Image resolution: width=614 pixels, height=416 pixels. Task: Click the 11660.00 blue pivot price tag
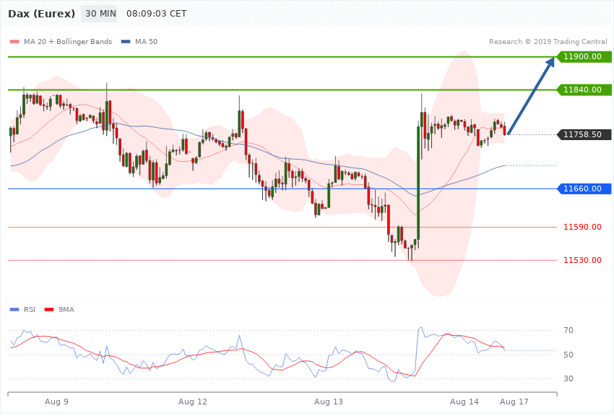[x=584, y=189]
